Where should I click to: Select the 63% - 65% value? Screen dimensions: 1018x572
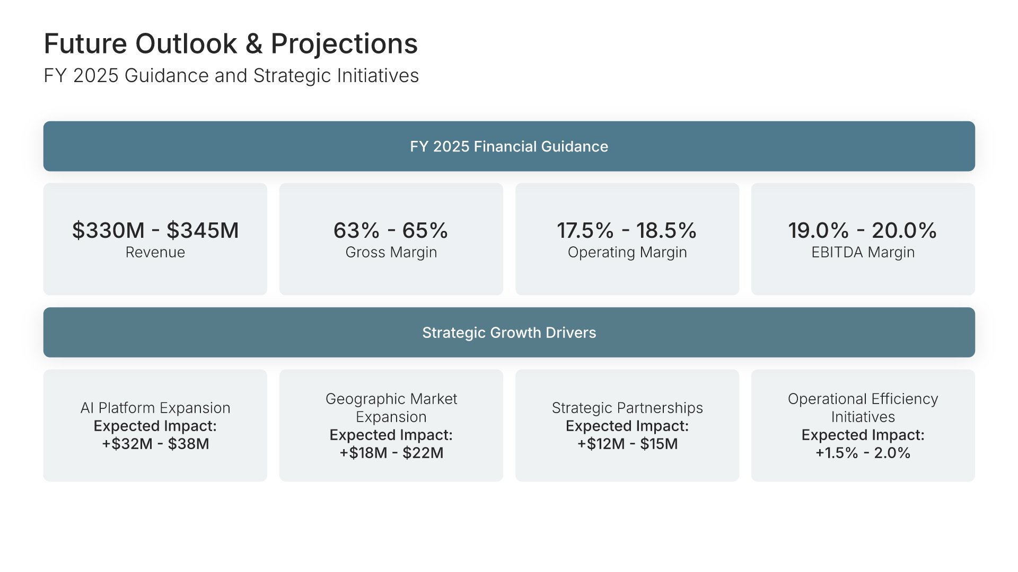pyautogui.click(x=391, y=230)
